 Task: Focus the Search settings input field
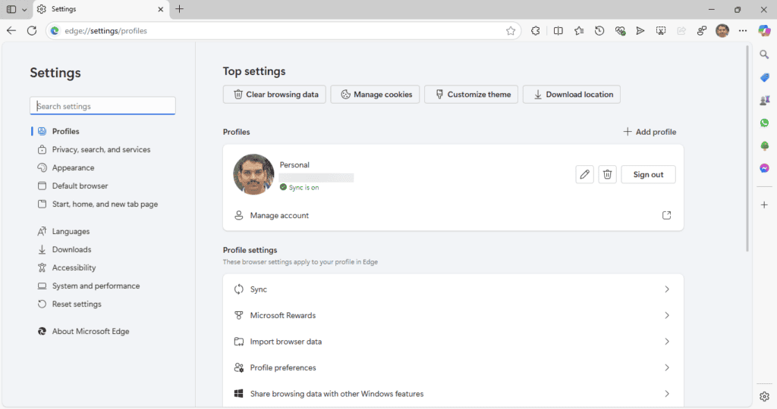point(102,106)
